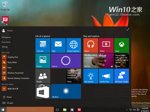The width and height of the screenshot is (150, 112).
Task: Open the People tile
Action: [43, 76]
